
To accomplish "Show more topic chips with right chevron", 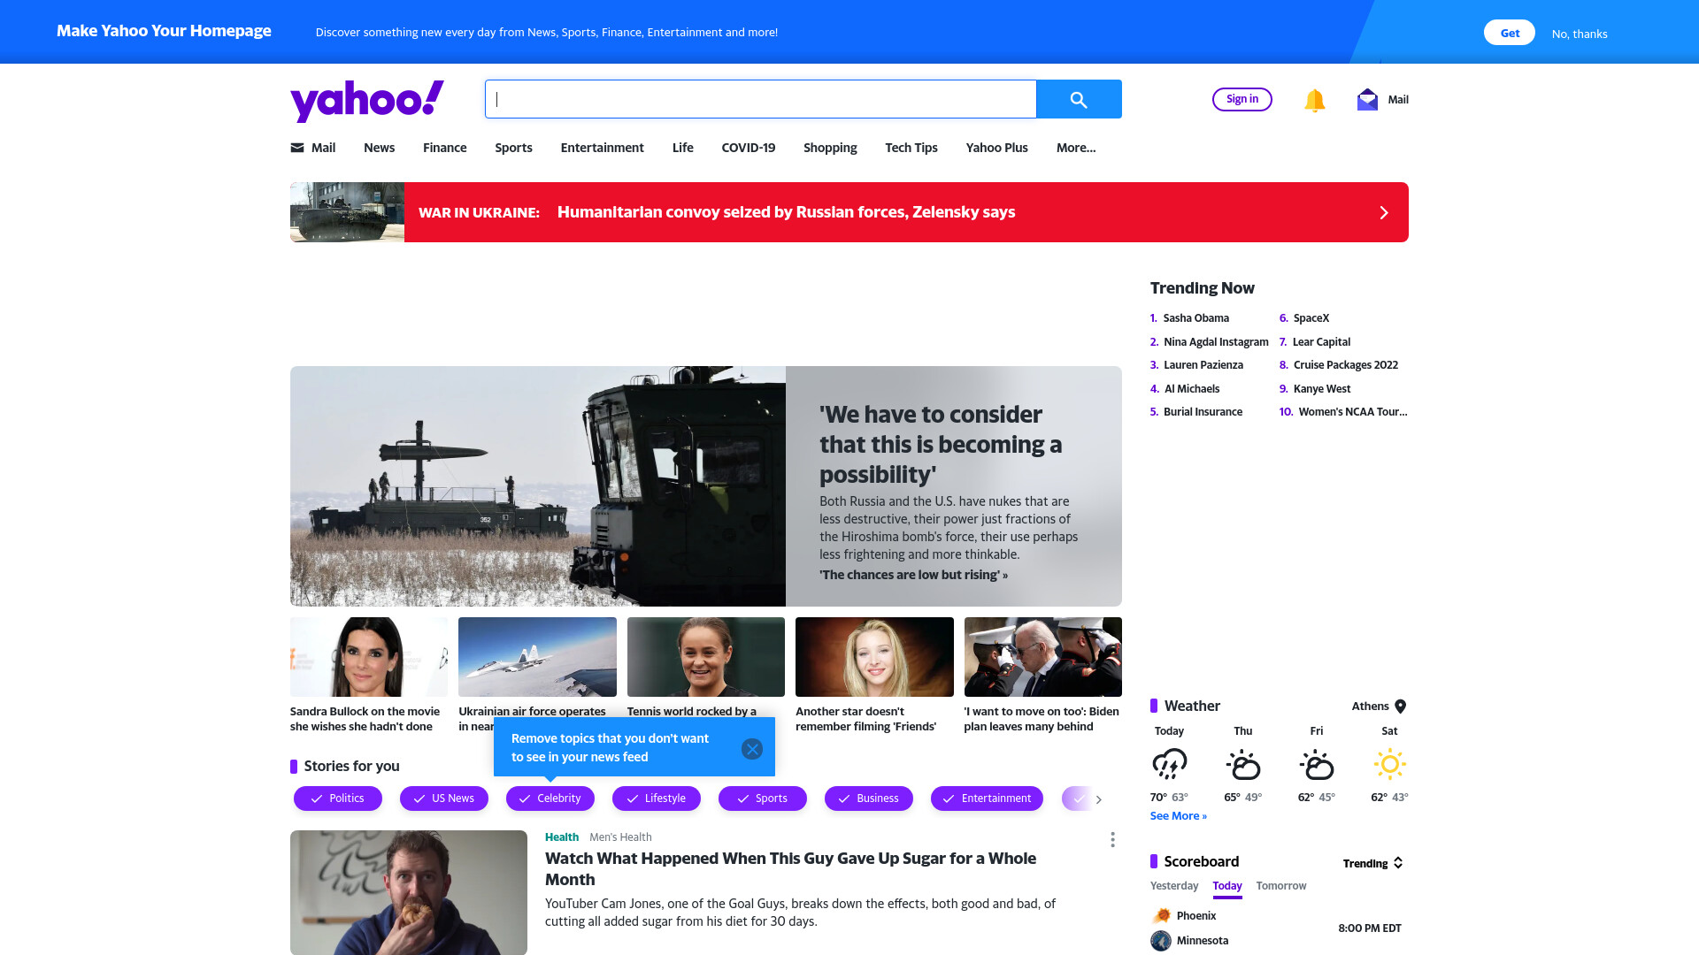I will coord(1099,799).
